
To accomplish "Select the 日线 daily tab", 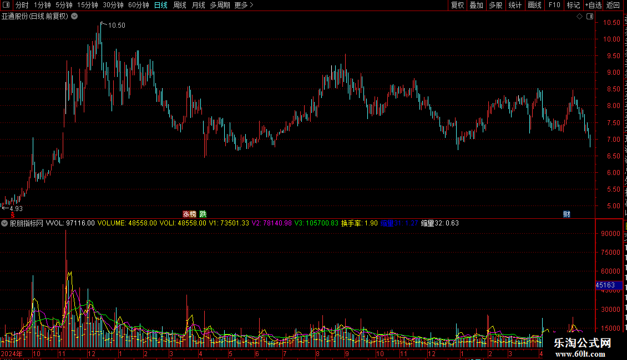I will click(161, 5).
